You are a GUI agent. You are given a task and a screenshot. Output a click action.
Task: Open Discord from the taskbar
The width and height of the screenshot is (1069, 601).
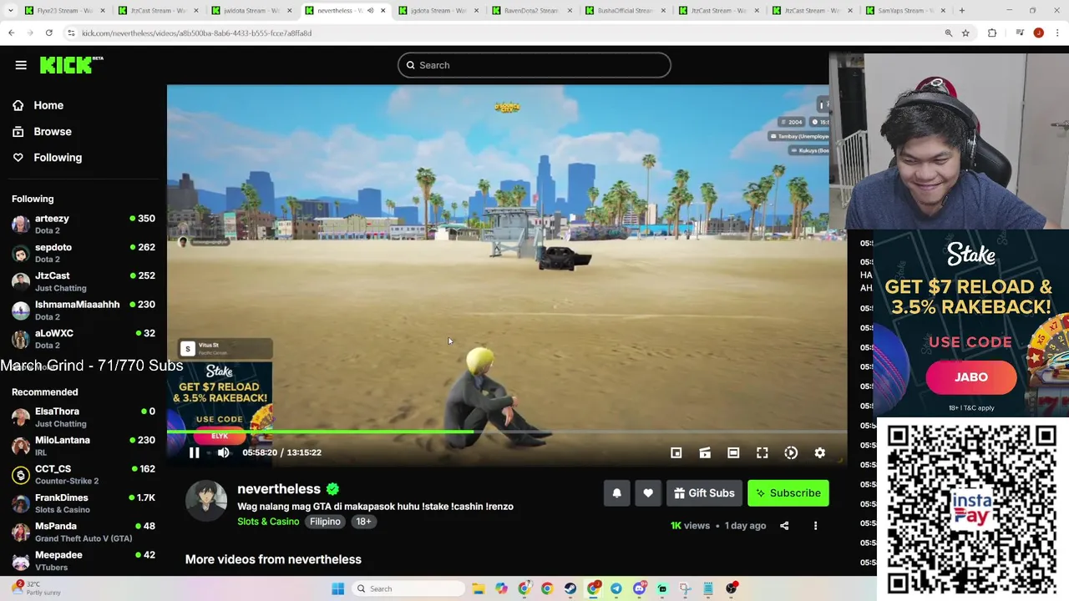[x=640, y=588]
